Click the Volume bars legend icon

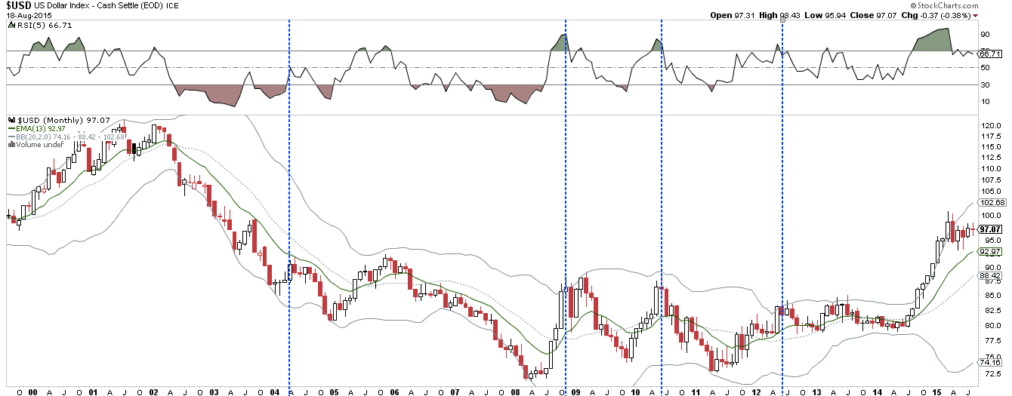click(11, 145)
